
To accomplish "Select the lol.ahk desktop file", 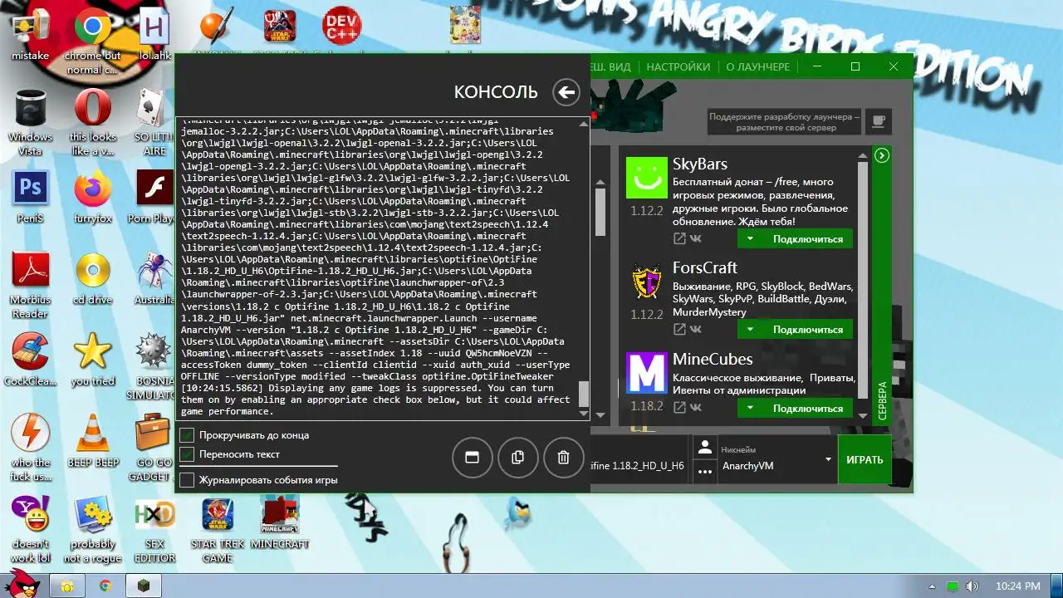I will coord(154,35).
